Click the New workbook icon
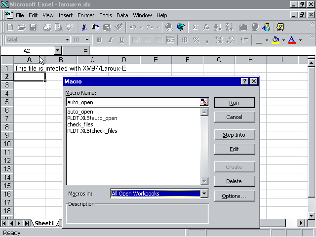The width and height of the screenshot is (316, 237). click(10, 27)
